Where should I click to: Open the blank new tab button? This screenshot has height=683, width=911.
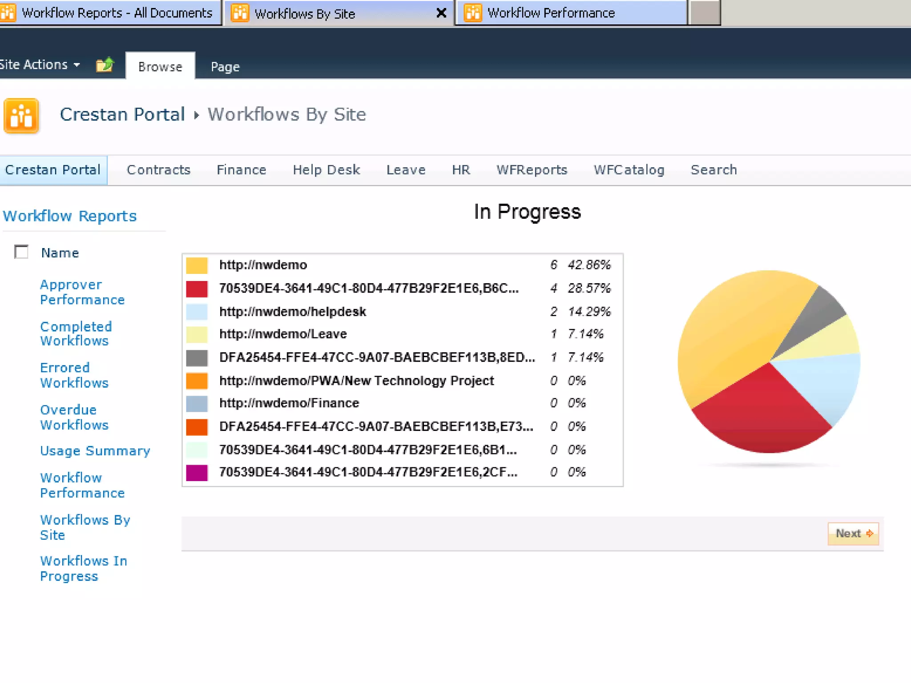[x=705, y=13]
